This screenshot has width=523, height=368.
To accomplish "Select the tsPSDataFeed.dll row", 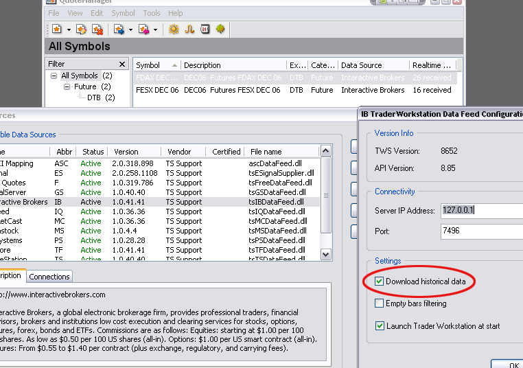I will [x=159, y=240].
